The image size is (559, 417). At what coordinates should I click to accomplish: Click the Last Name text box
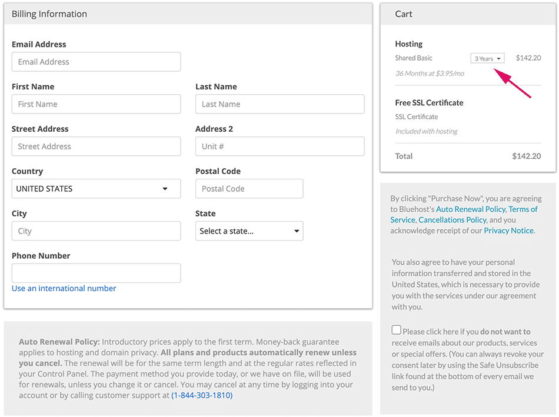[x=279, y=104]
